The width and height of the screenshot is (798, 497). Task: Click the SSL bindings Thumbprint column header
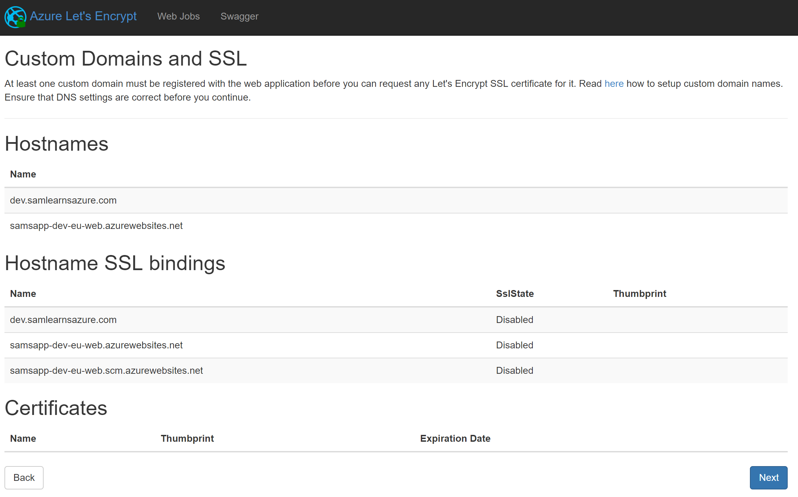639,293
